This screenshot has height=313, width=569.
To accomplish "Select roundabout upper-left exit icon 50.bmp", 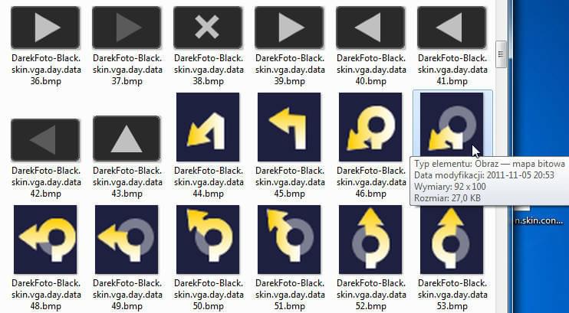I will (208, 240).
